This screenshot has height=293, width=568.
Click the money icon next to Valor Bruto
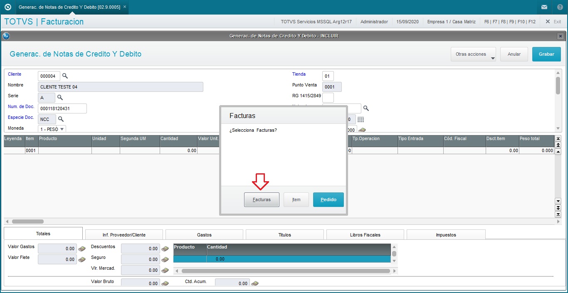tap(165, 283)
